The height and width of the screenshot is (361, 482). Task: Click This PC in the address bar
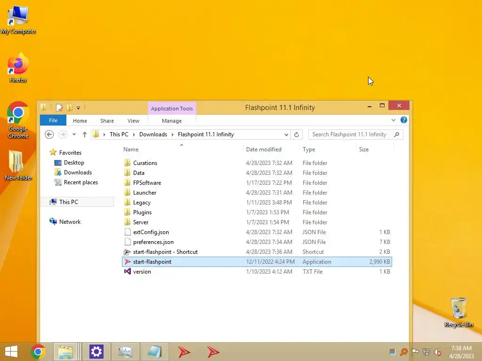tap(119, 134)
